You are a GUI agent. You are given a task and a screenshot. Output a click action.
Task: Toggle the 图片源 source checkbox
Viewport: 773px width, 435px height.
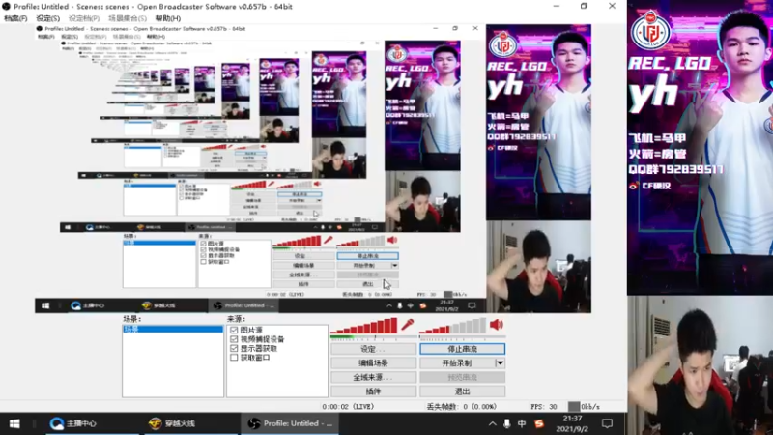point(234,330)
